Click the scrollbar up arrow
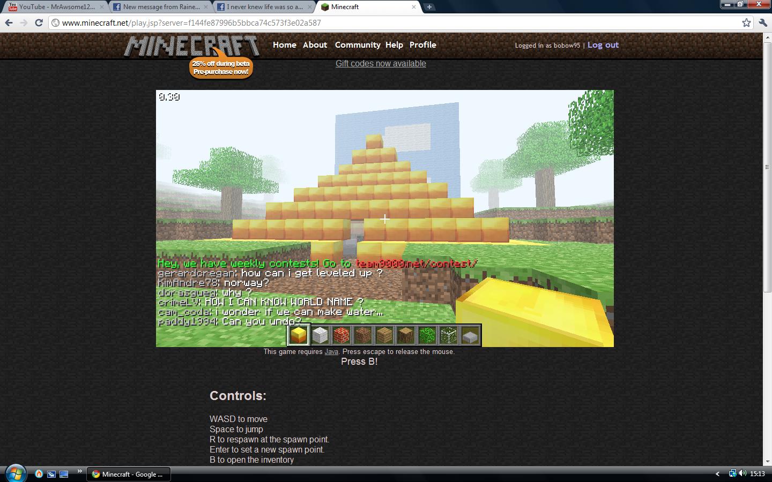The height and width of the screenshot is (482, 772). [767, 36]
